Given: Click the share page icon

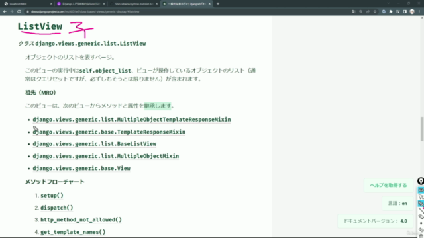Looking at the screenshot, I should click(x=368, y=12).
